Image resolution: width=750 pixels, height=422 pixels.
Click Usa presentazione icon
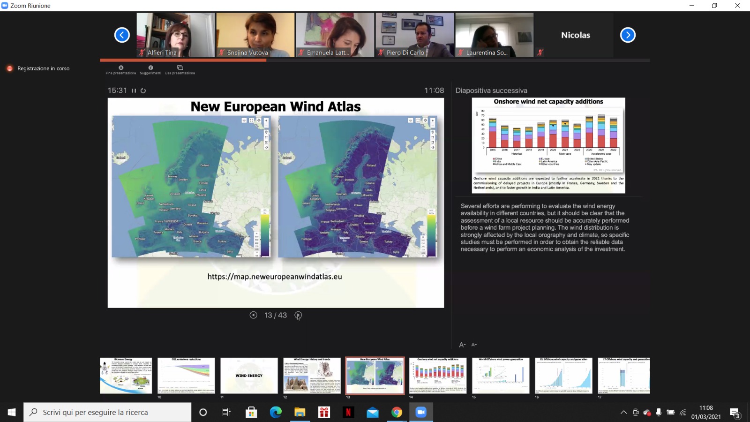(x=180, y=69)
